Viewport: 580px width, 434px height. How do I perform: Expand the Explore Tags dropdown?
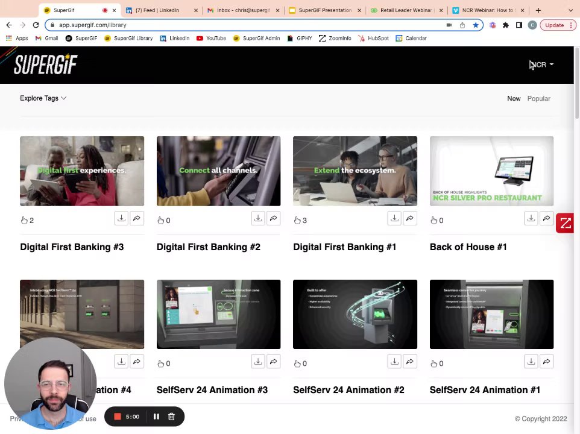[x=43, y=98]
